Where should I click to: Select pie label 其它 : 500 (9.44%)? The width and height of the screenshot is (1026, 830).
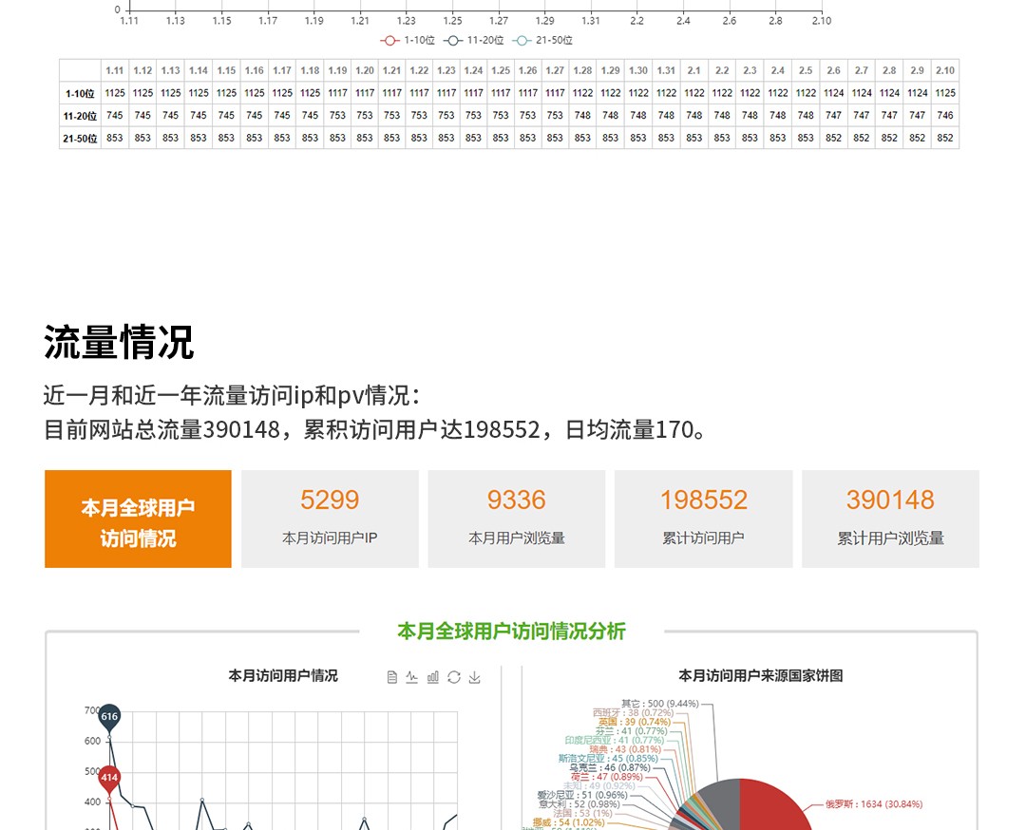click(660, 704)
